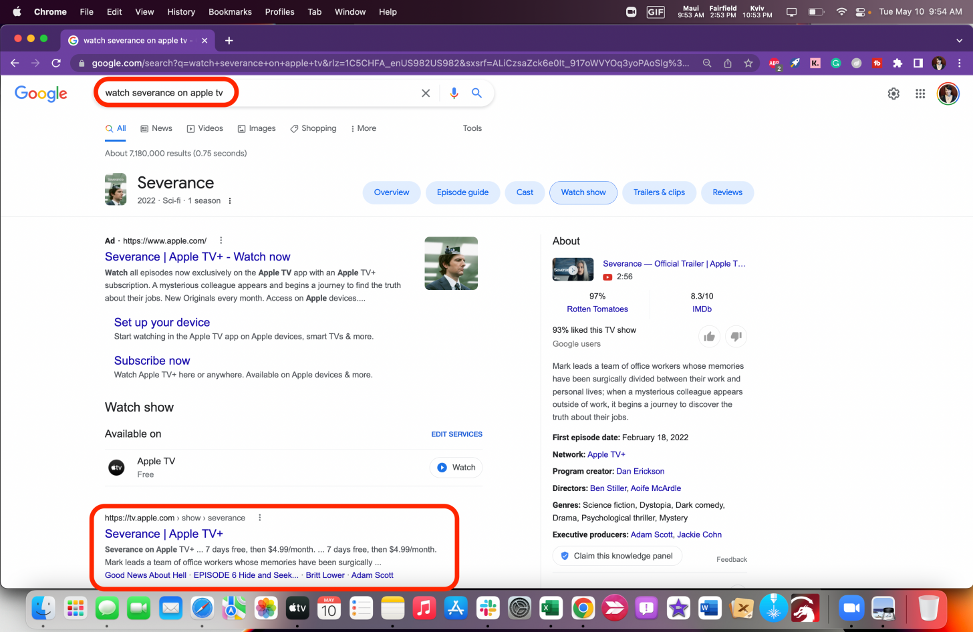Reload the current page
Viewport: 973px width, 632px height.
[56, 63]
